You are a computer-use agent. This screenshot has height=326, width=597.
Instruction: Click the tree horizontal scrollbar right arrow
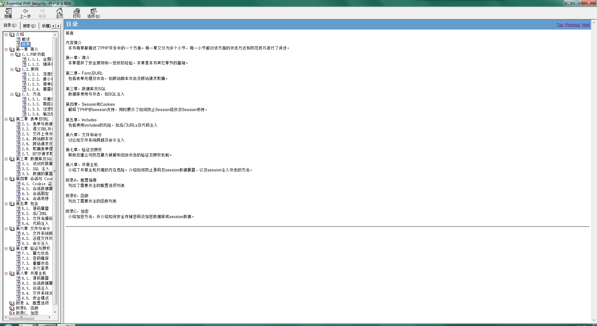[x=50, y=317]
